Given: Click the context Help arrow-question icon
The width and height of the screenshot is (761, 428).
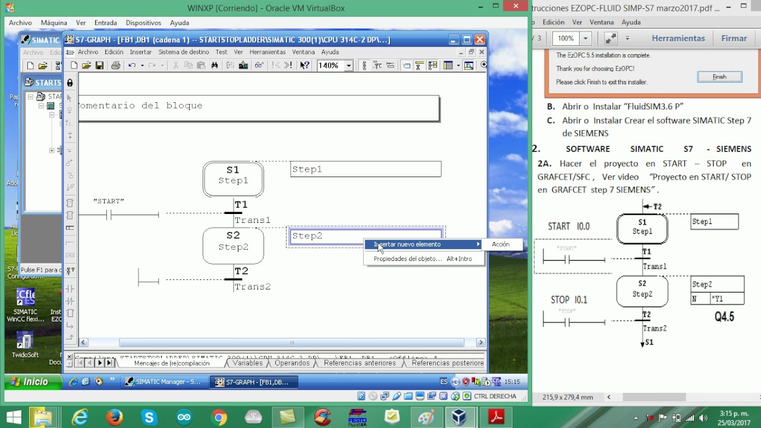Looking at the screenshot, I should (x=304, y=65).
